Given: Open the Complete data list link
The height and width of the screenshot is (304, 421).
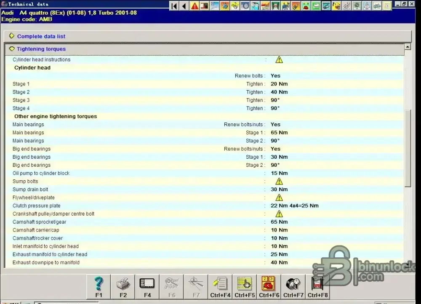Looking at the screenshot, I should 41,36.
